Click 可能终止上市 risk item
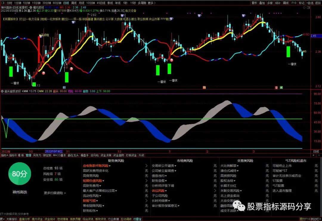 tap(282, 166)
